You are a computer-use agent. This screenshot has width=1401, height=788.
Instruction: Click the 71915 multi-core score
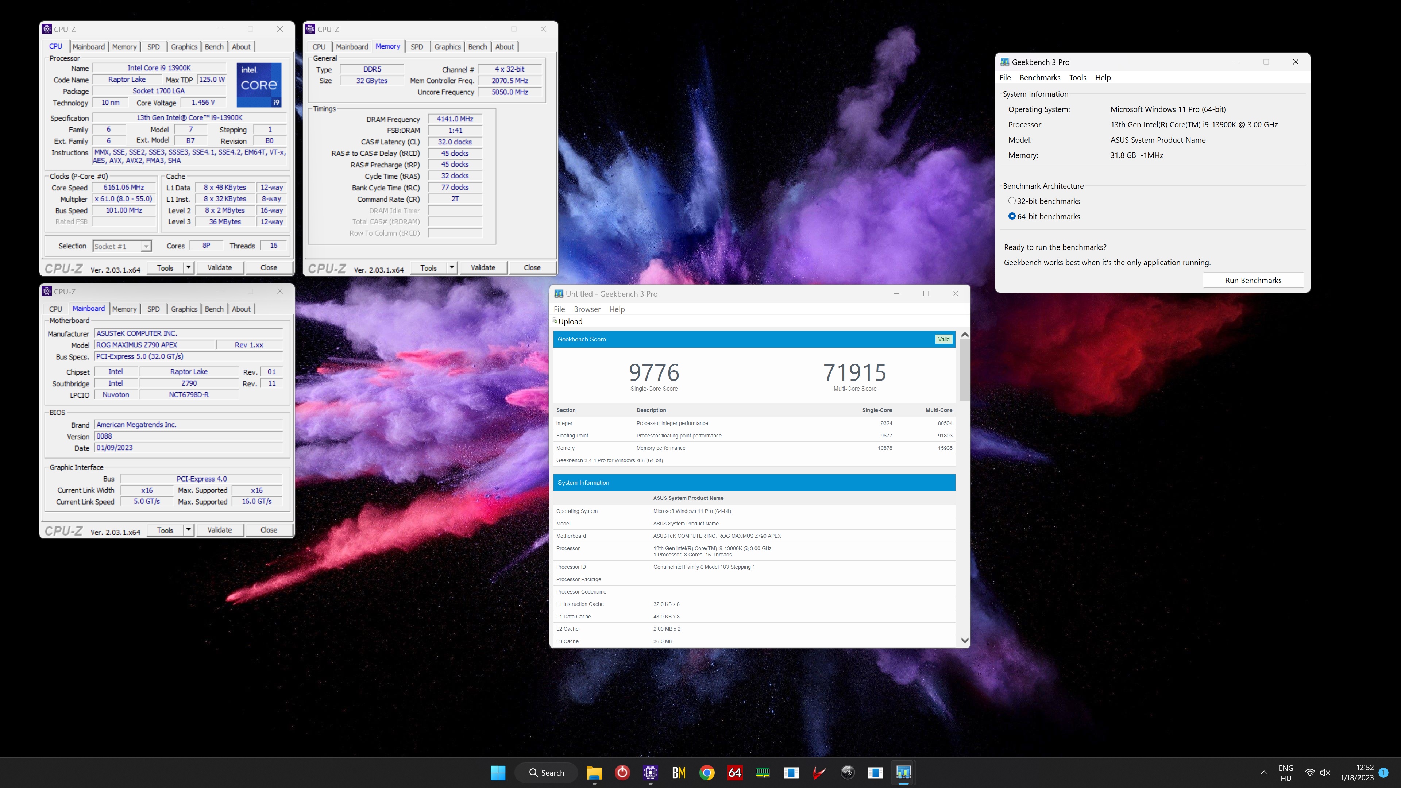854,372
